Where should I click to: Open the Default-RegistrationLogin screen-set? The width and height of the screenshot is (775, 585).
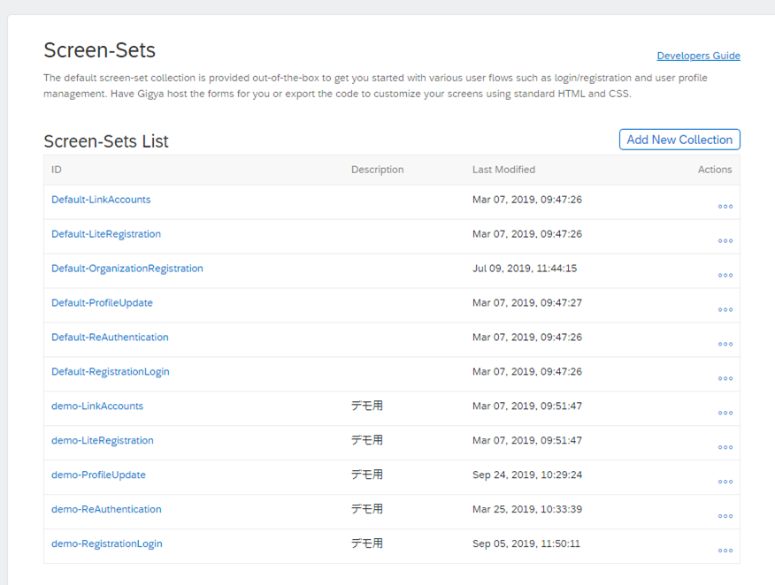coord(111,372)
